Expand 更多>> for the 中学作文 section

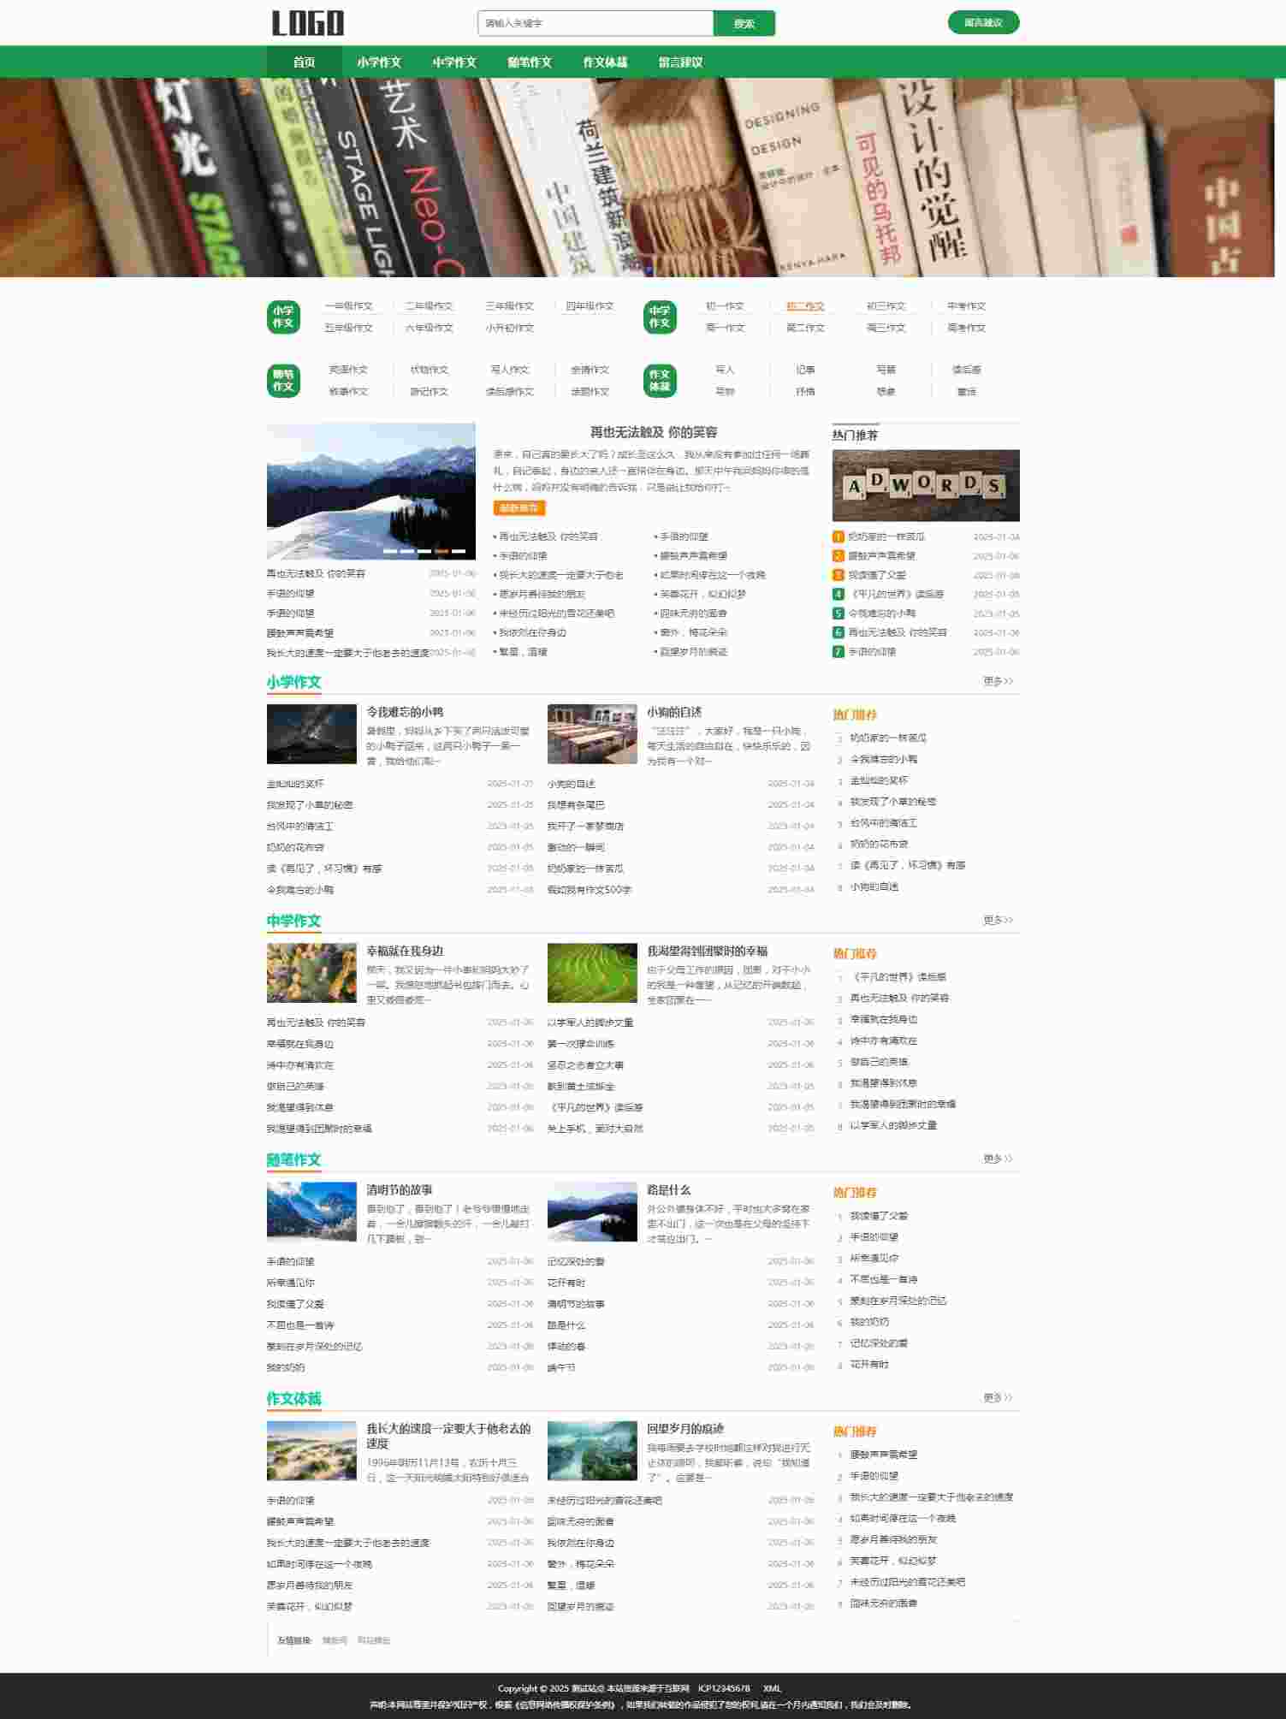click(x=998, y=920)
